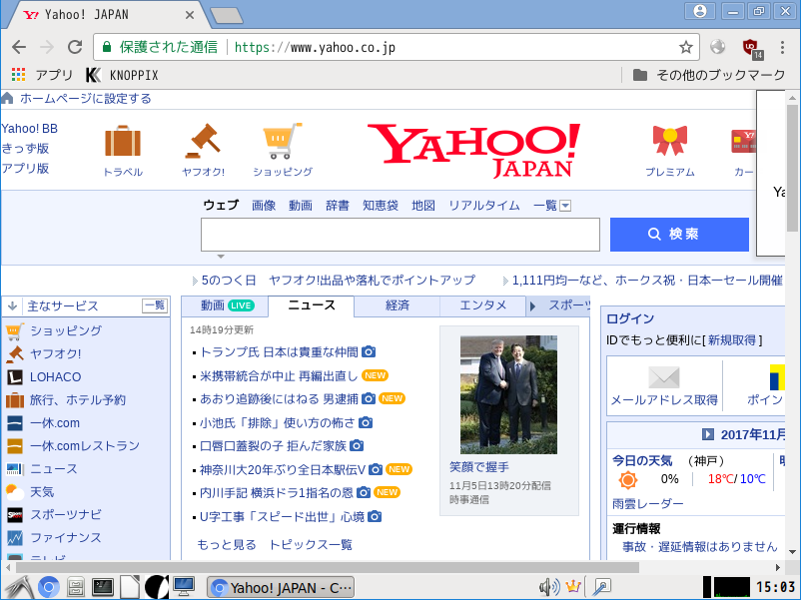Screen dimensions: 801x600
Task: Open headline トランプ氏 日本は貴重な仲間
Action: point(279,352)
